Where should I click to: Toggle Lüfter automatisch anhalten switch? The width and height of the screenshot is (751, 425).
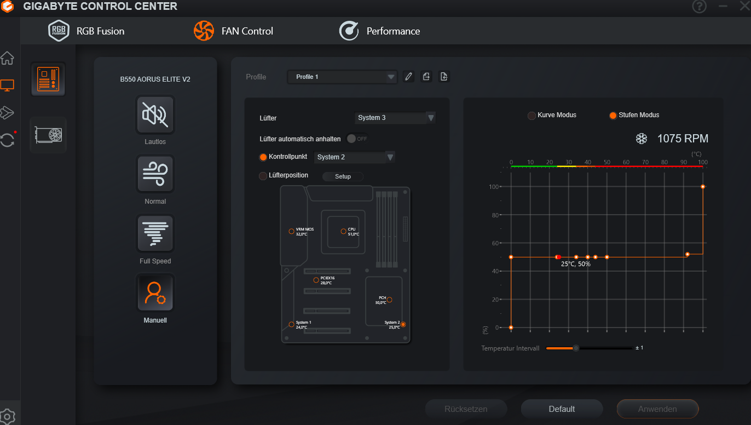(357, 139)
